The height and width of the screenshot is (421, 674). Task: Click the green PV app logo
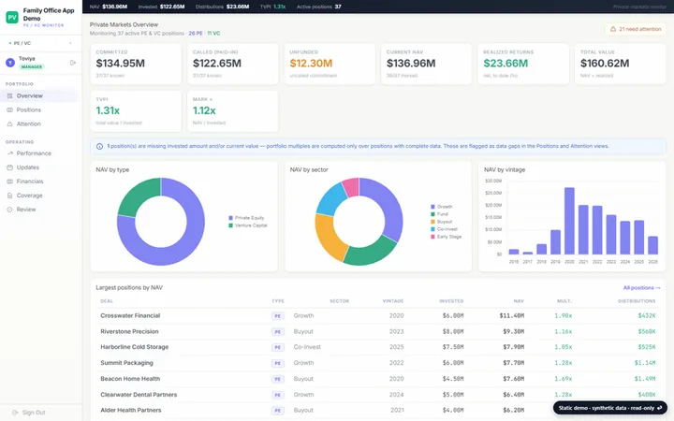(x=12, y=18)
